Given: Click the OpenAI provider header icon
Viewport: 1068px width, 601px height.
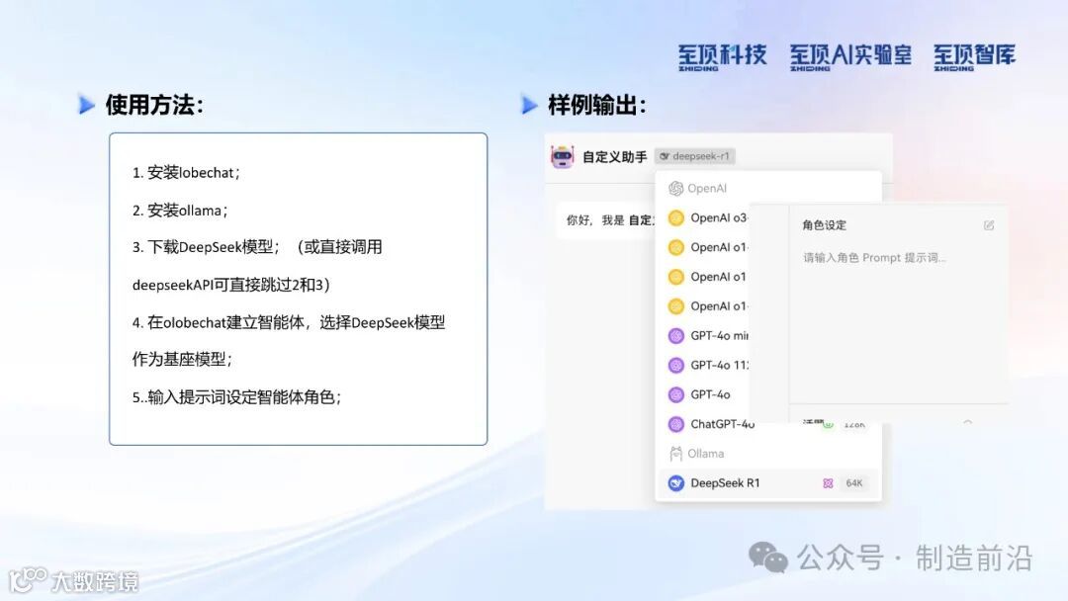Looking at the screenshot, I should click(675, 189).
